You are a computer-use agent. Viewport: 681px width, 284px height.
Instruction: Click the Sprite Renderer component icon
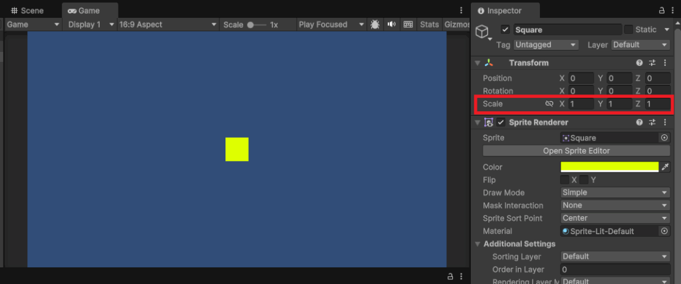click(489, 123)
